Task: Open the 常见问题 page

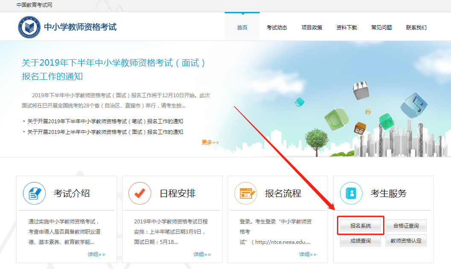Action: coord(381,28)
